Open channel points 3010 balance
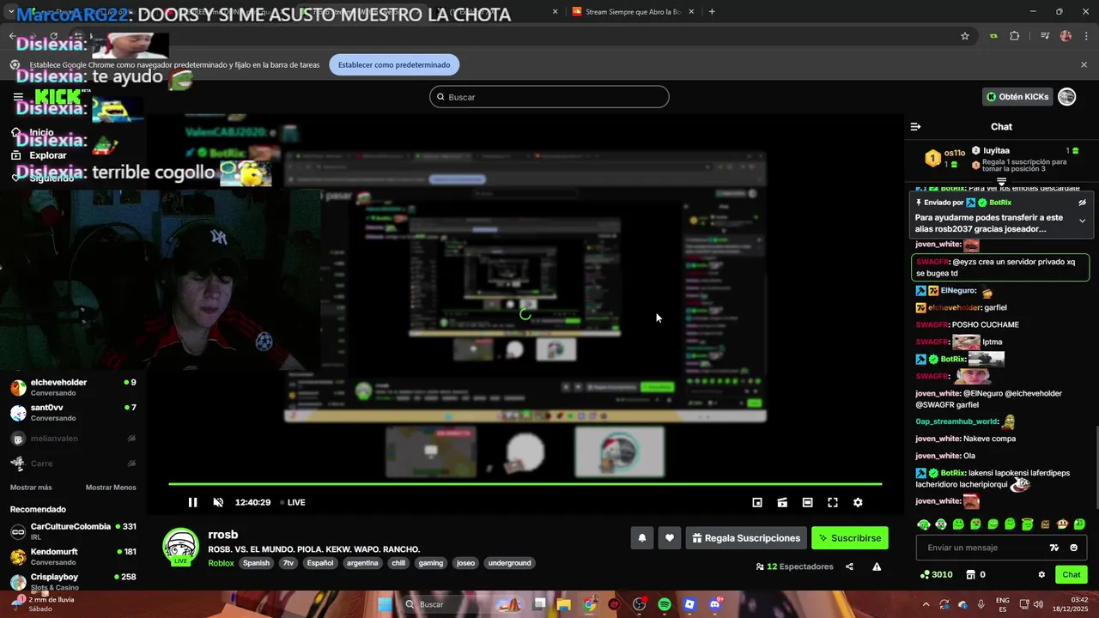Image resolution: width=1099 pixels, height=618 pixels. point(936,575)
